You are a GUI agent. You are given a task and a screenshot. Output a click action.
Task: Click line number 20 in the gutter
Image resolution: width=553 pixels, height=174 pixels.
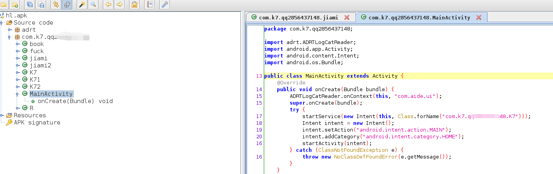(x=259, y=136)
